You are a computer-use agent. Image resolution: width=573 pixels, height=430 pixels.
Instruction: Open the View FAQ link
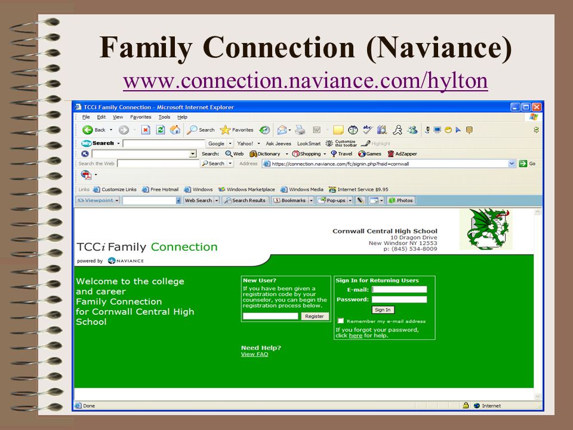[x=255, y=354]
